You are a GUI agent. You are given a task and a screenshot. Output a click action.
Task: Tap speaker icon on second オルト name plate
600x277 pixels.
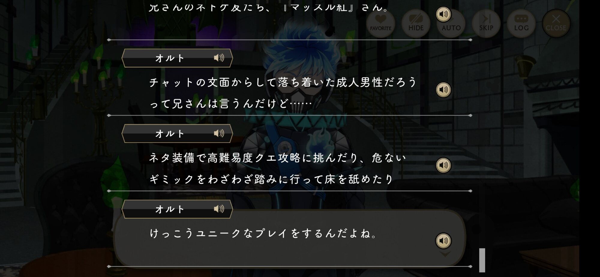coord(219,133)
